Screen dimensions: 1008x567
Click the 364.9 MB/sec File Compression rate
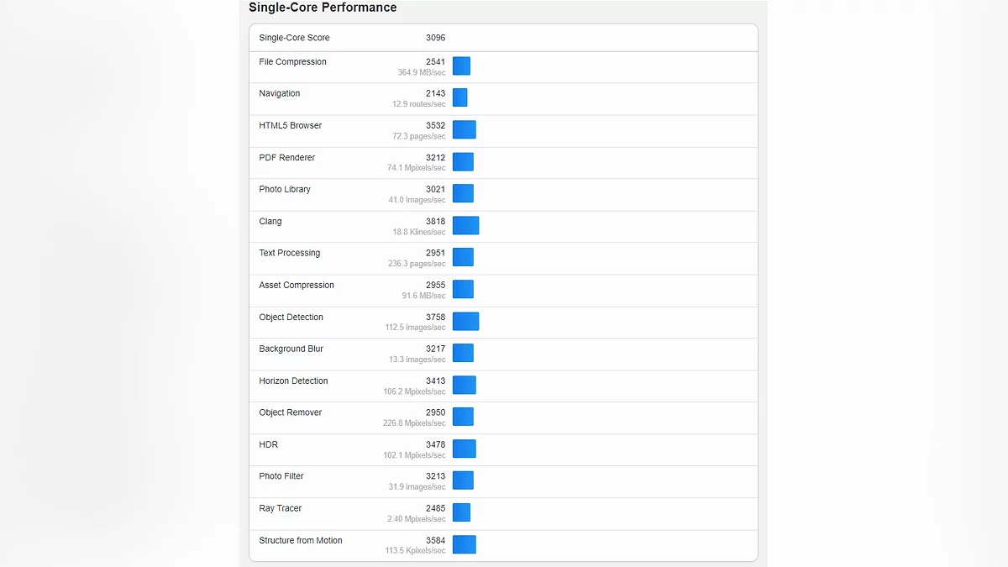click(x=422, y=73)
